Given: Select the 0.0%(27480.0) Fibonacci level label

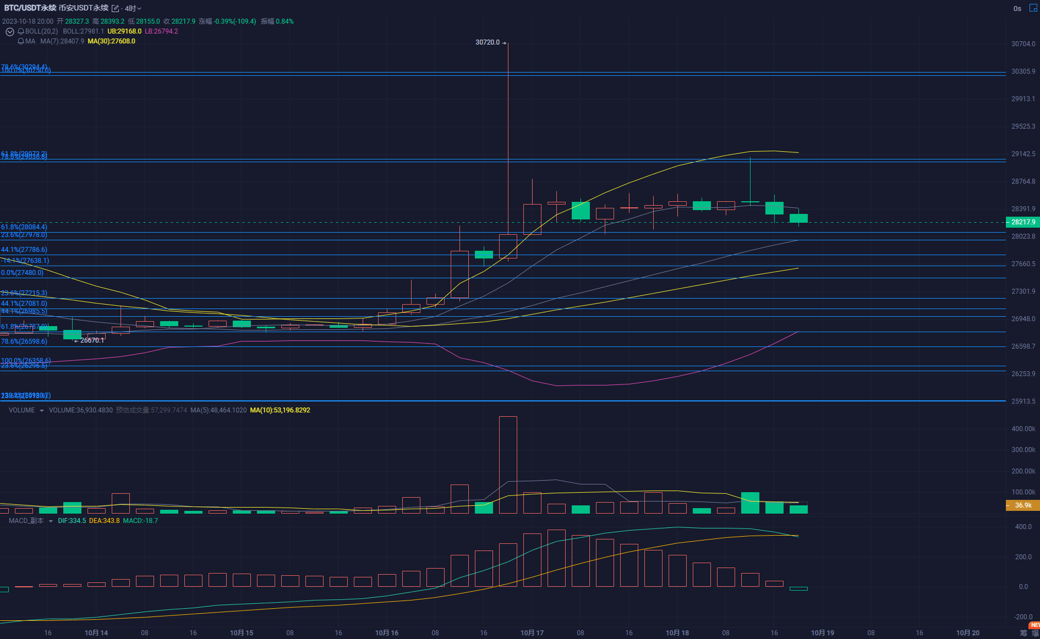Looking at the screenshot, I should [x=22, y=273].
